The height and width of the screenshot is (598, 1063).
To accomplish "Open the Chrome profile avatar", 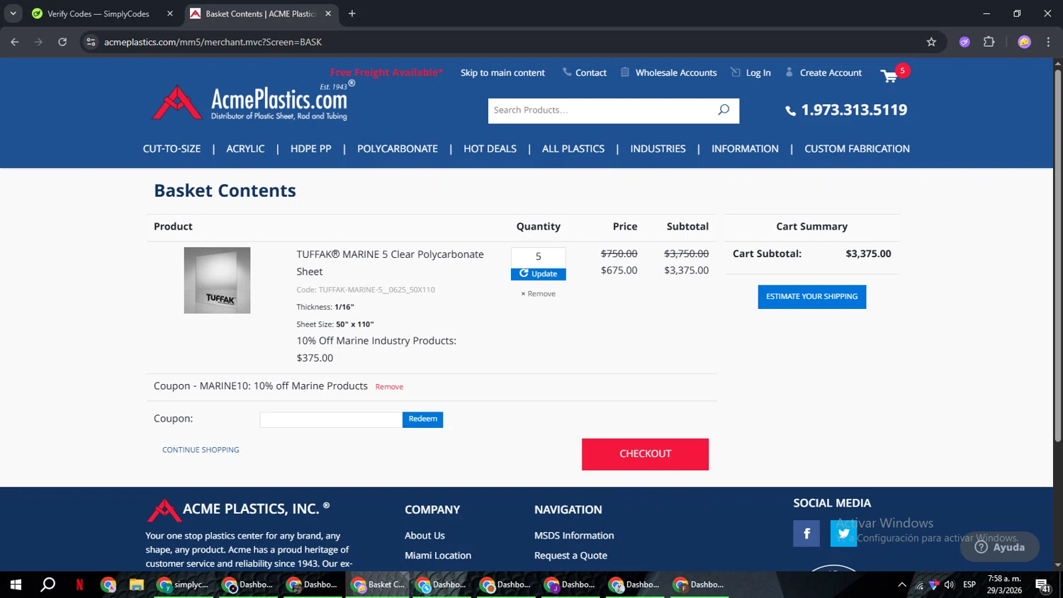I will point(1024,42).
